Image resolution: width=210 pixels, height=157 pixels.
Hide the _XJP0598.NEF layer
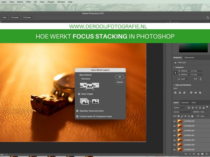[x=174, y=121]
